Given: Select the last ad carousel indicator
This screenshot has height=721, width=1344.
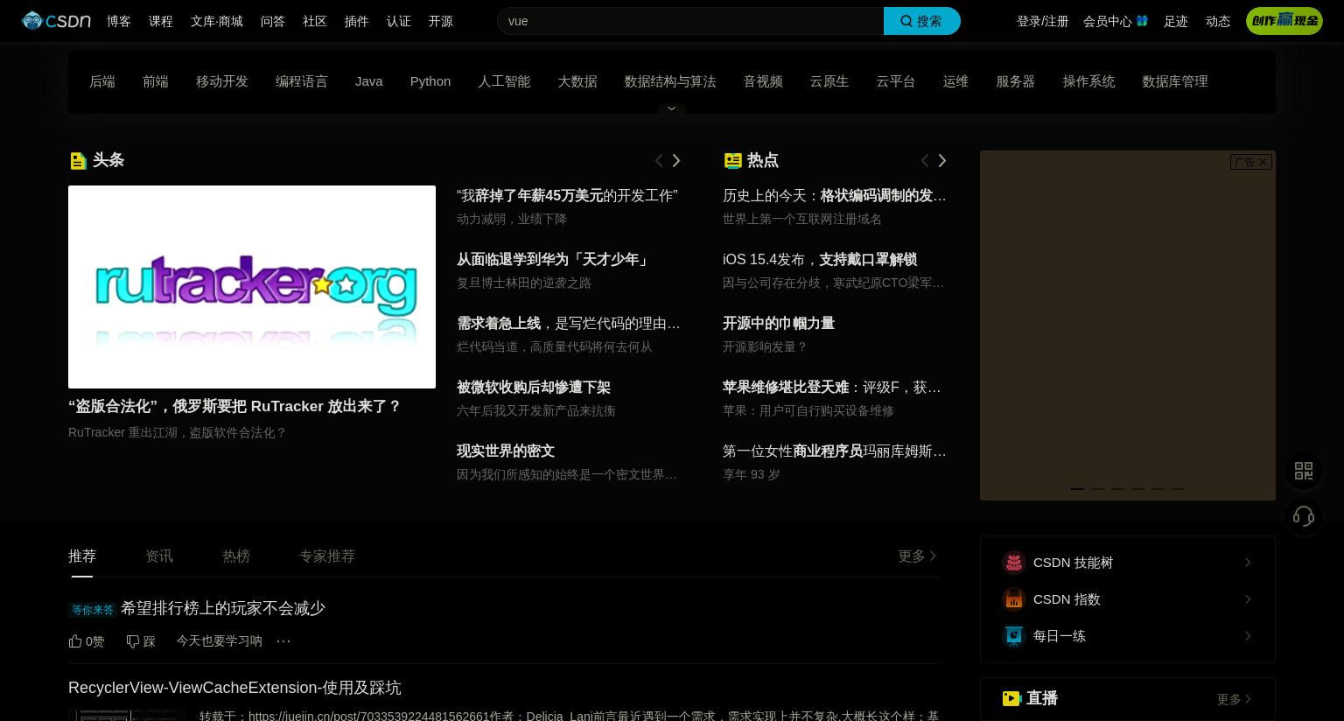Looking at the screenshot, I should point(1178,489).
